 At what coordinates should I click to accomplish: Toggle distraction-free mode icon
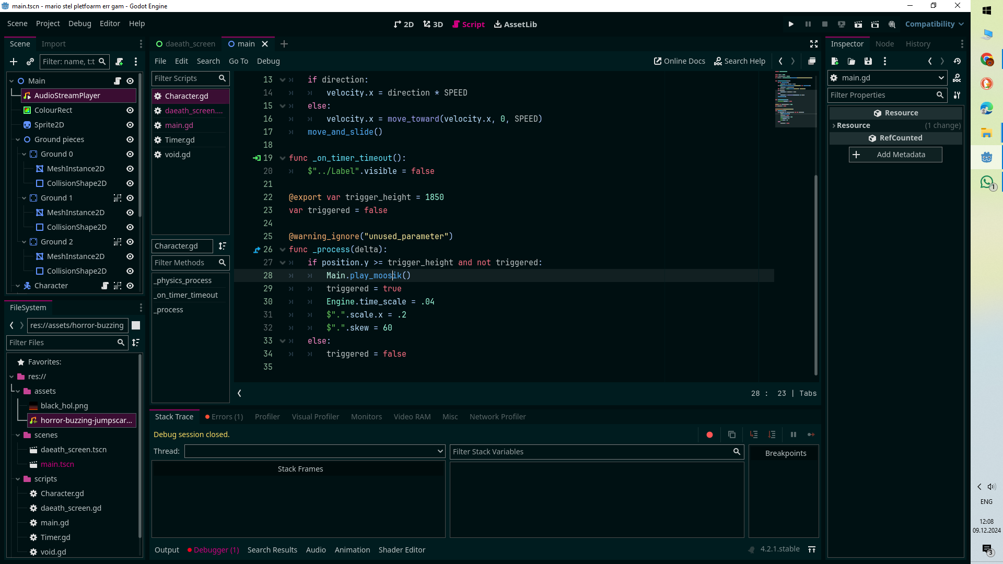point(813,44)
